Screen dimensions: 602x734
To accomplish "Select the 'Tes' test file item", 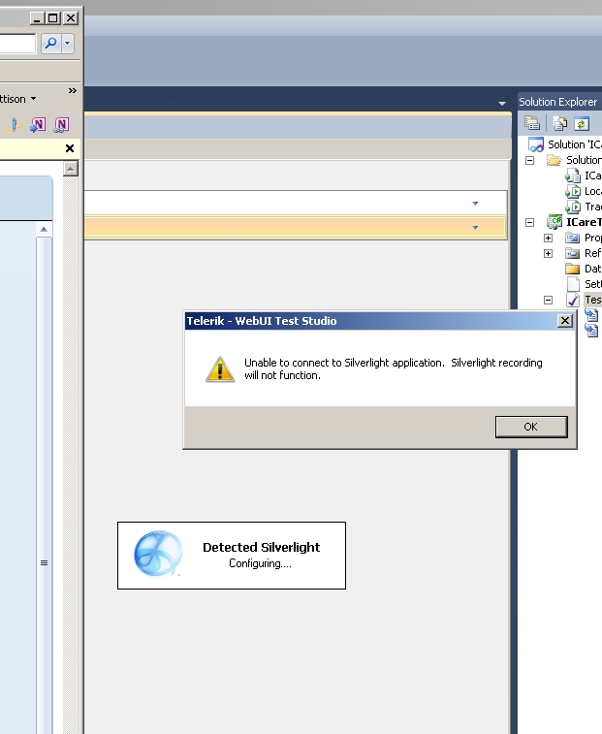I will pos(592,300).
